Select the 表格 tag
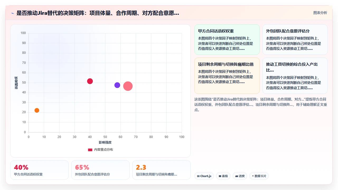The height and width of the screenshot is (190, 338). (223, 176)
